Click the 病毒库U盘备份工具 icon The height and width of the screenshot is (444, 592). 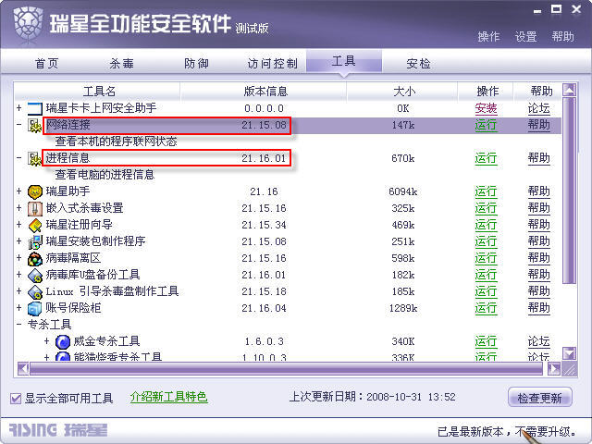click(x=35, y=276)
